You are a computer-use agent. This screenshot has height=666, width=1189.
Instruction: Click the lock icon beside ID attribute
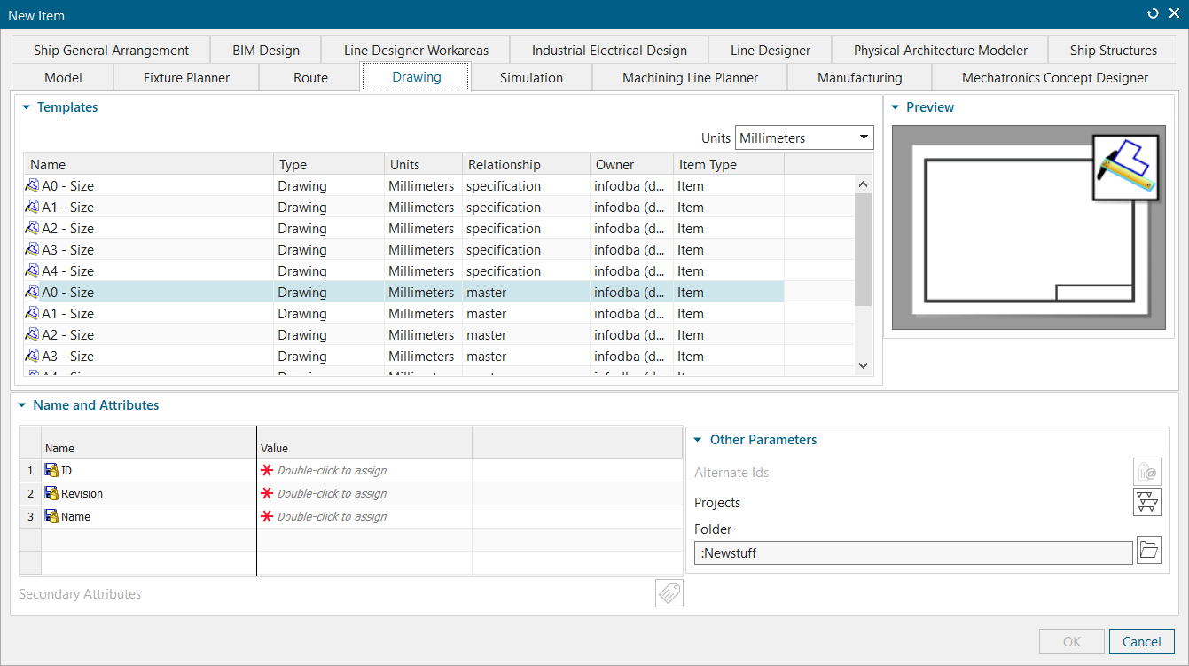pyautogui.click(x=51, y=470)
